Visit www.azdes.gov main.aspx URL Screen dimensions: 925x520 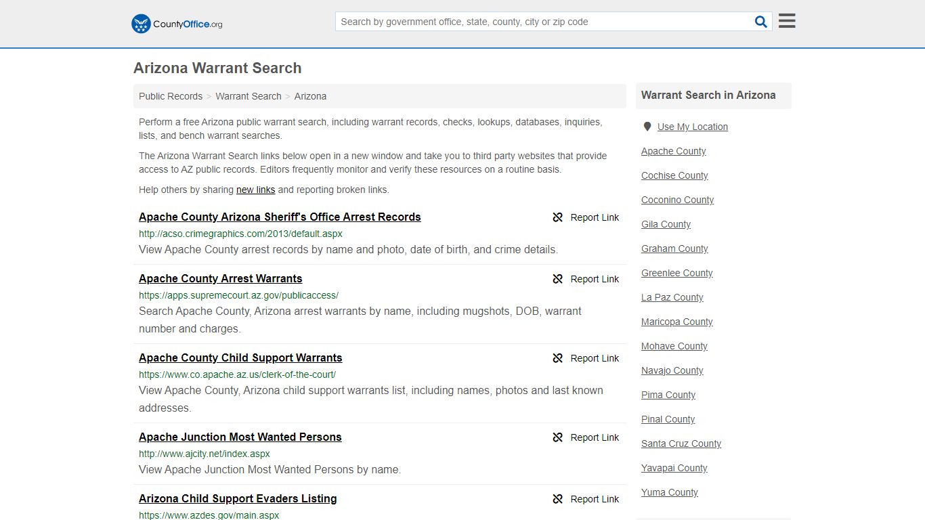209,515
